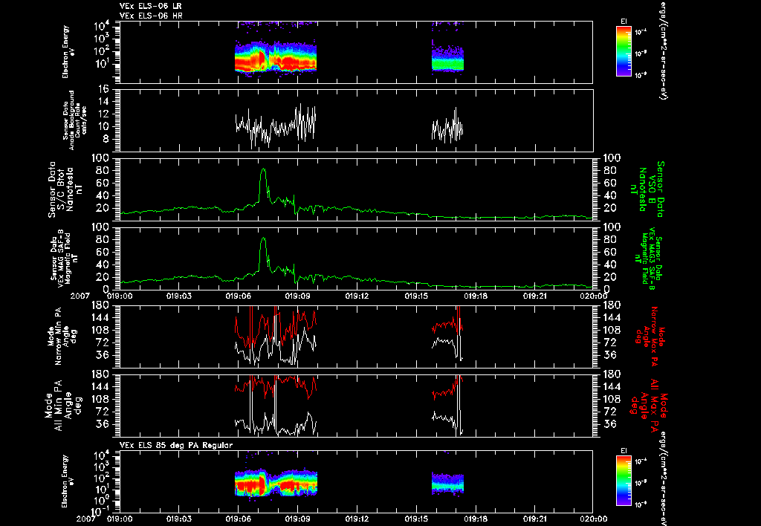The width and height of the screenshot is (761, 526).
Task: Click '019:15' on the bottom time axis
Action: click(416, 519)
